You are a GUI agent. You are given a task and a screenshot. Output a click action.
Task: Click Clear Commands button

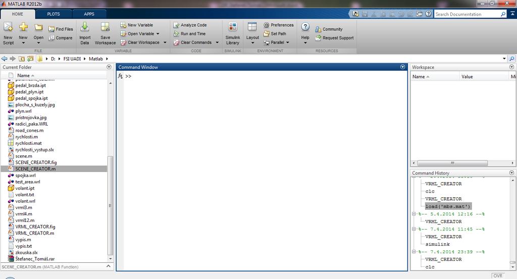tap(192, 42)
